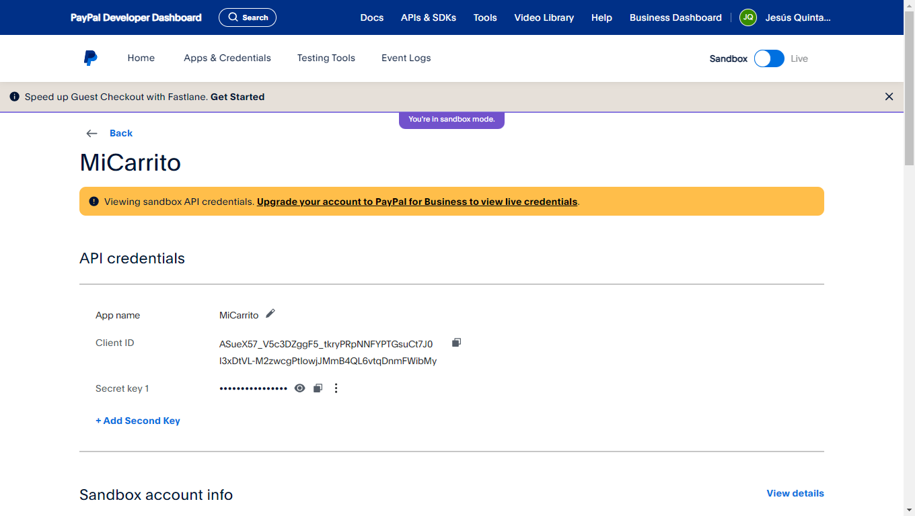Image resolution: width=915 pixels, height=516 pixels.
Task: Click the MiCarrito page heading
Action: (131, 163)
